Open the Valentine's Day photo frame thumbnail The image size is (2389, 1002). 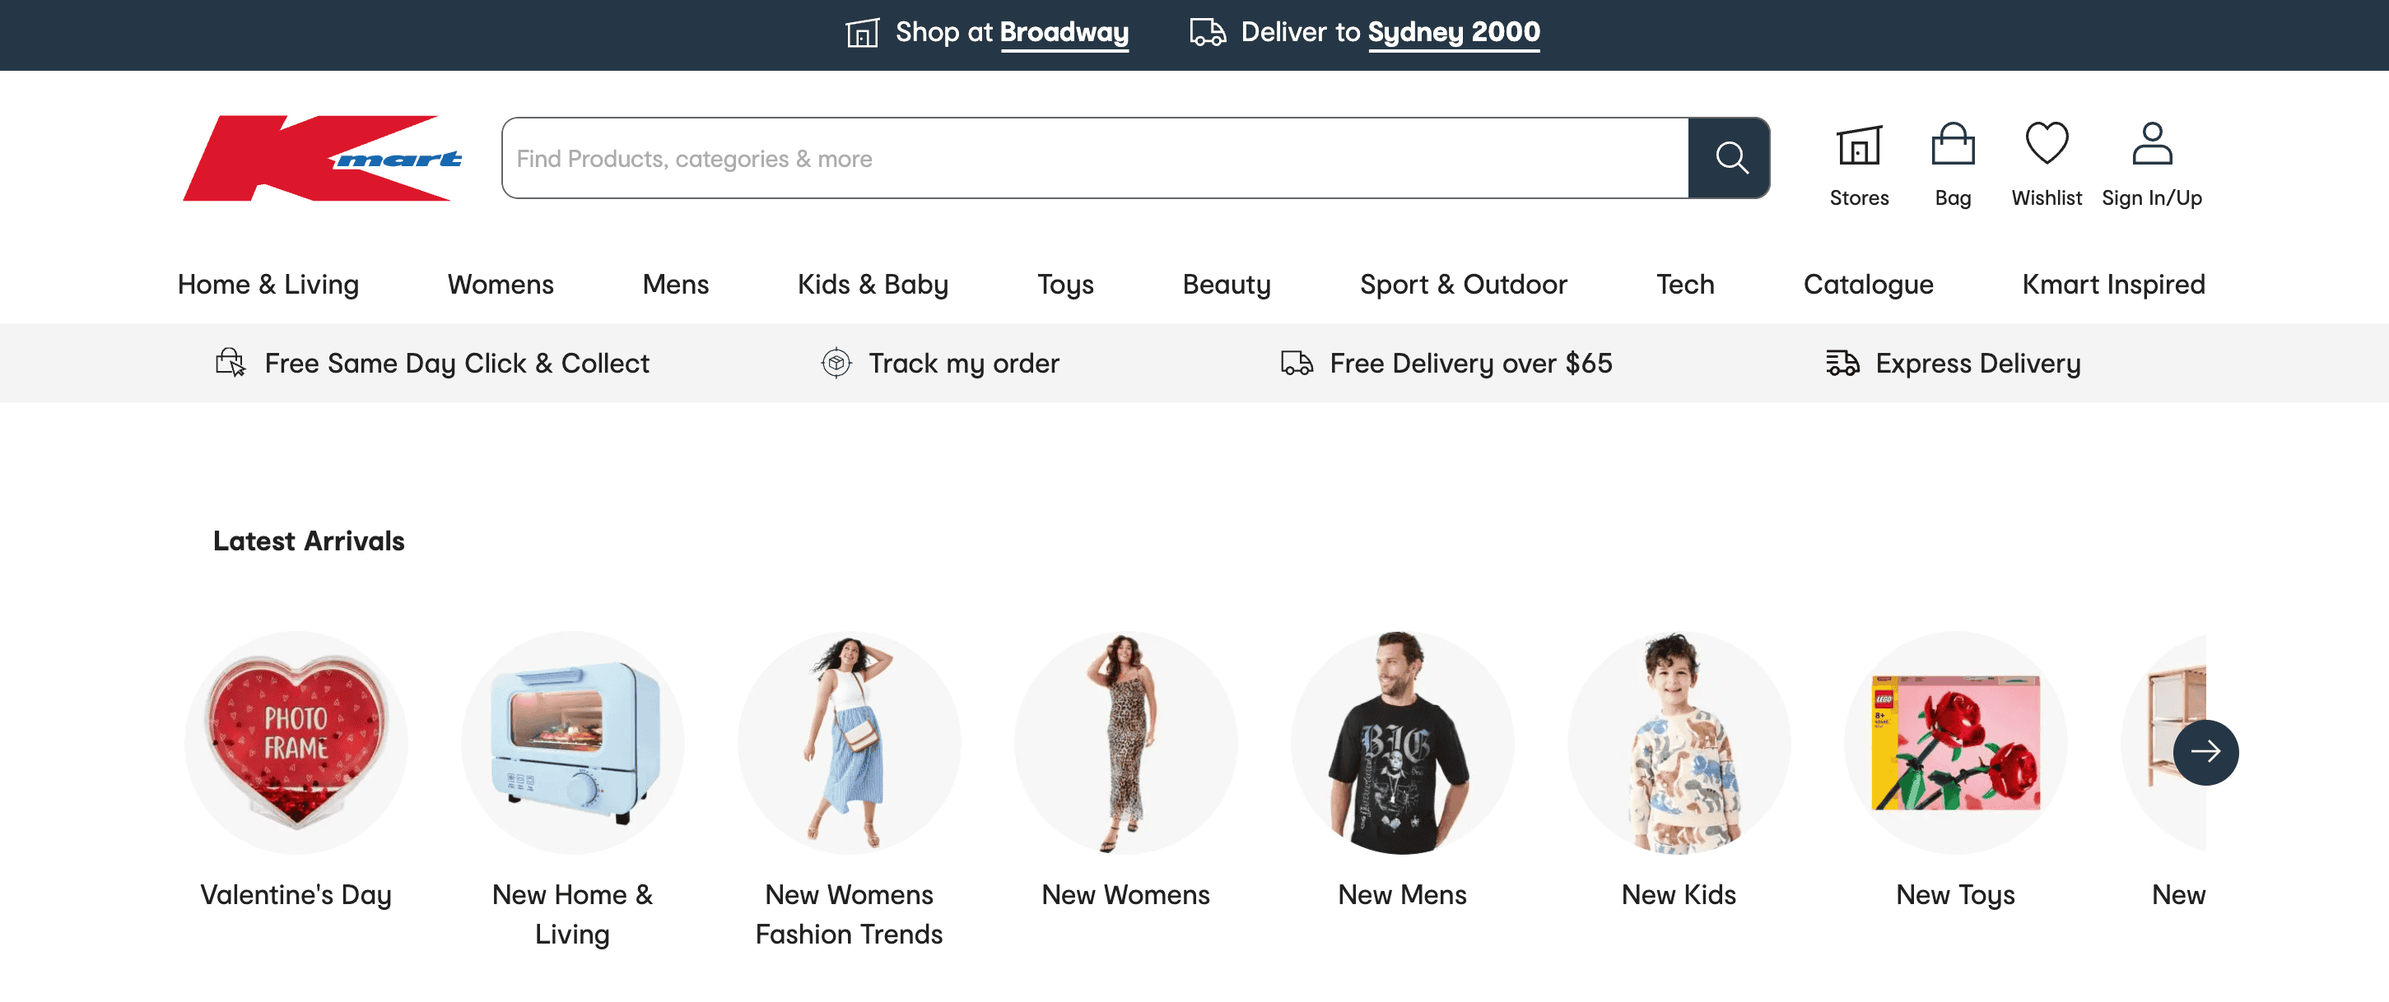coord(296,743)
